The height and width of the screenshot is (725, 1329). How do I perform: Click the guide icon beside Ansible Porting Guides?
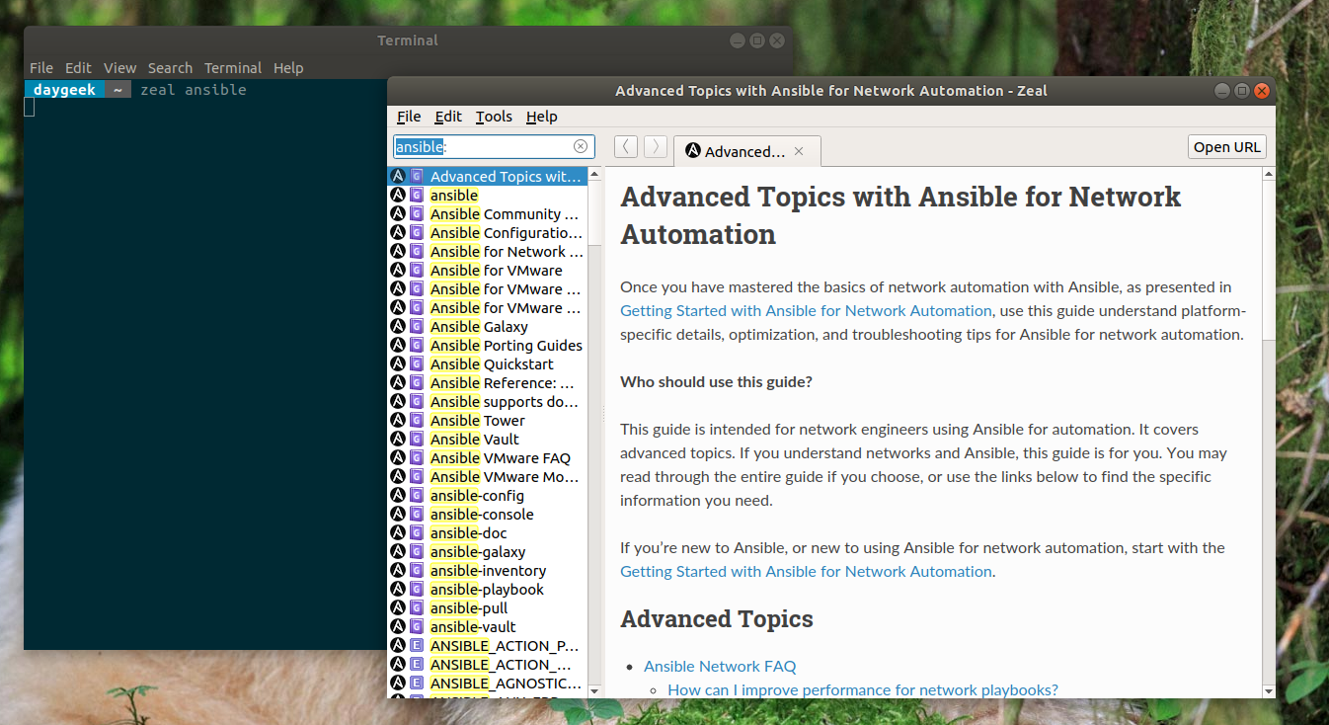[x=417, y=345]
